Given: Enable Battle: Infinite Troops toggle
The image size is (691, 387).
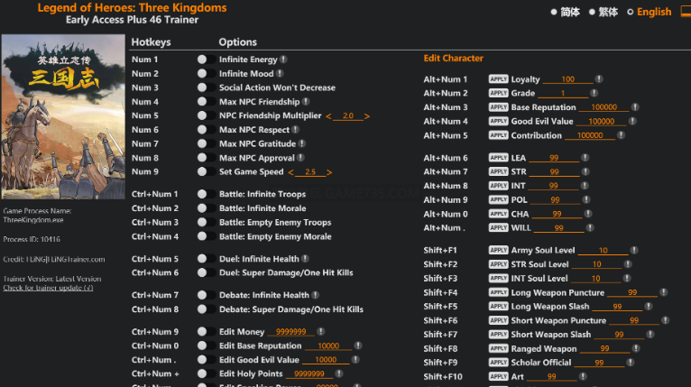Looking at the screenshot, I should click(x=202, y=195).
